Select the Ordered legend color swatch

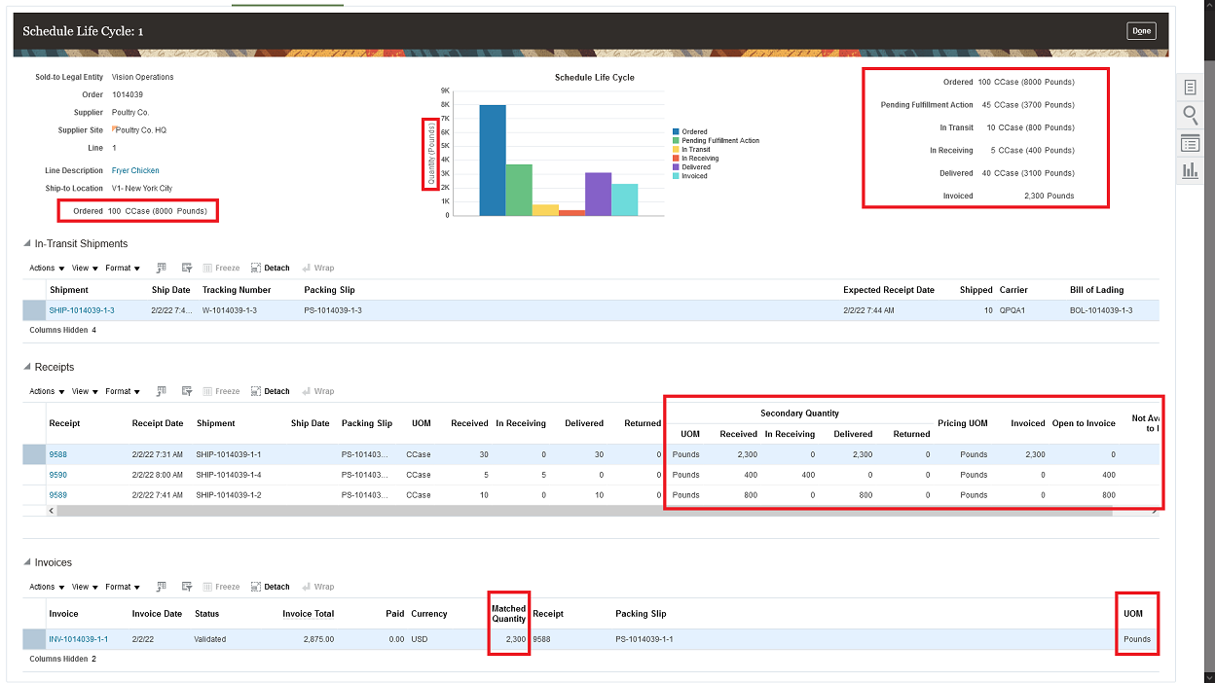[x=676, y=131]
